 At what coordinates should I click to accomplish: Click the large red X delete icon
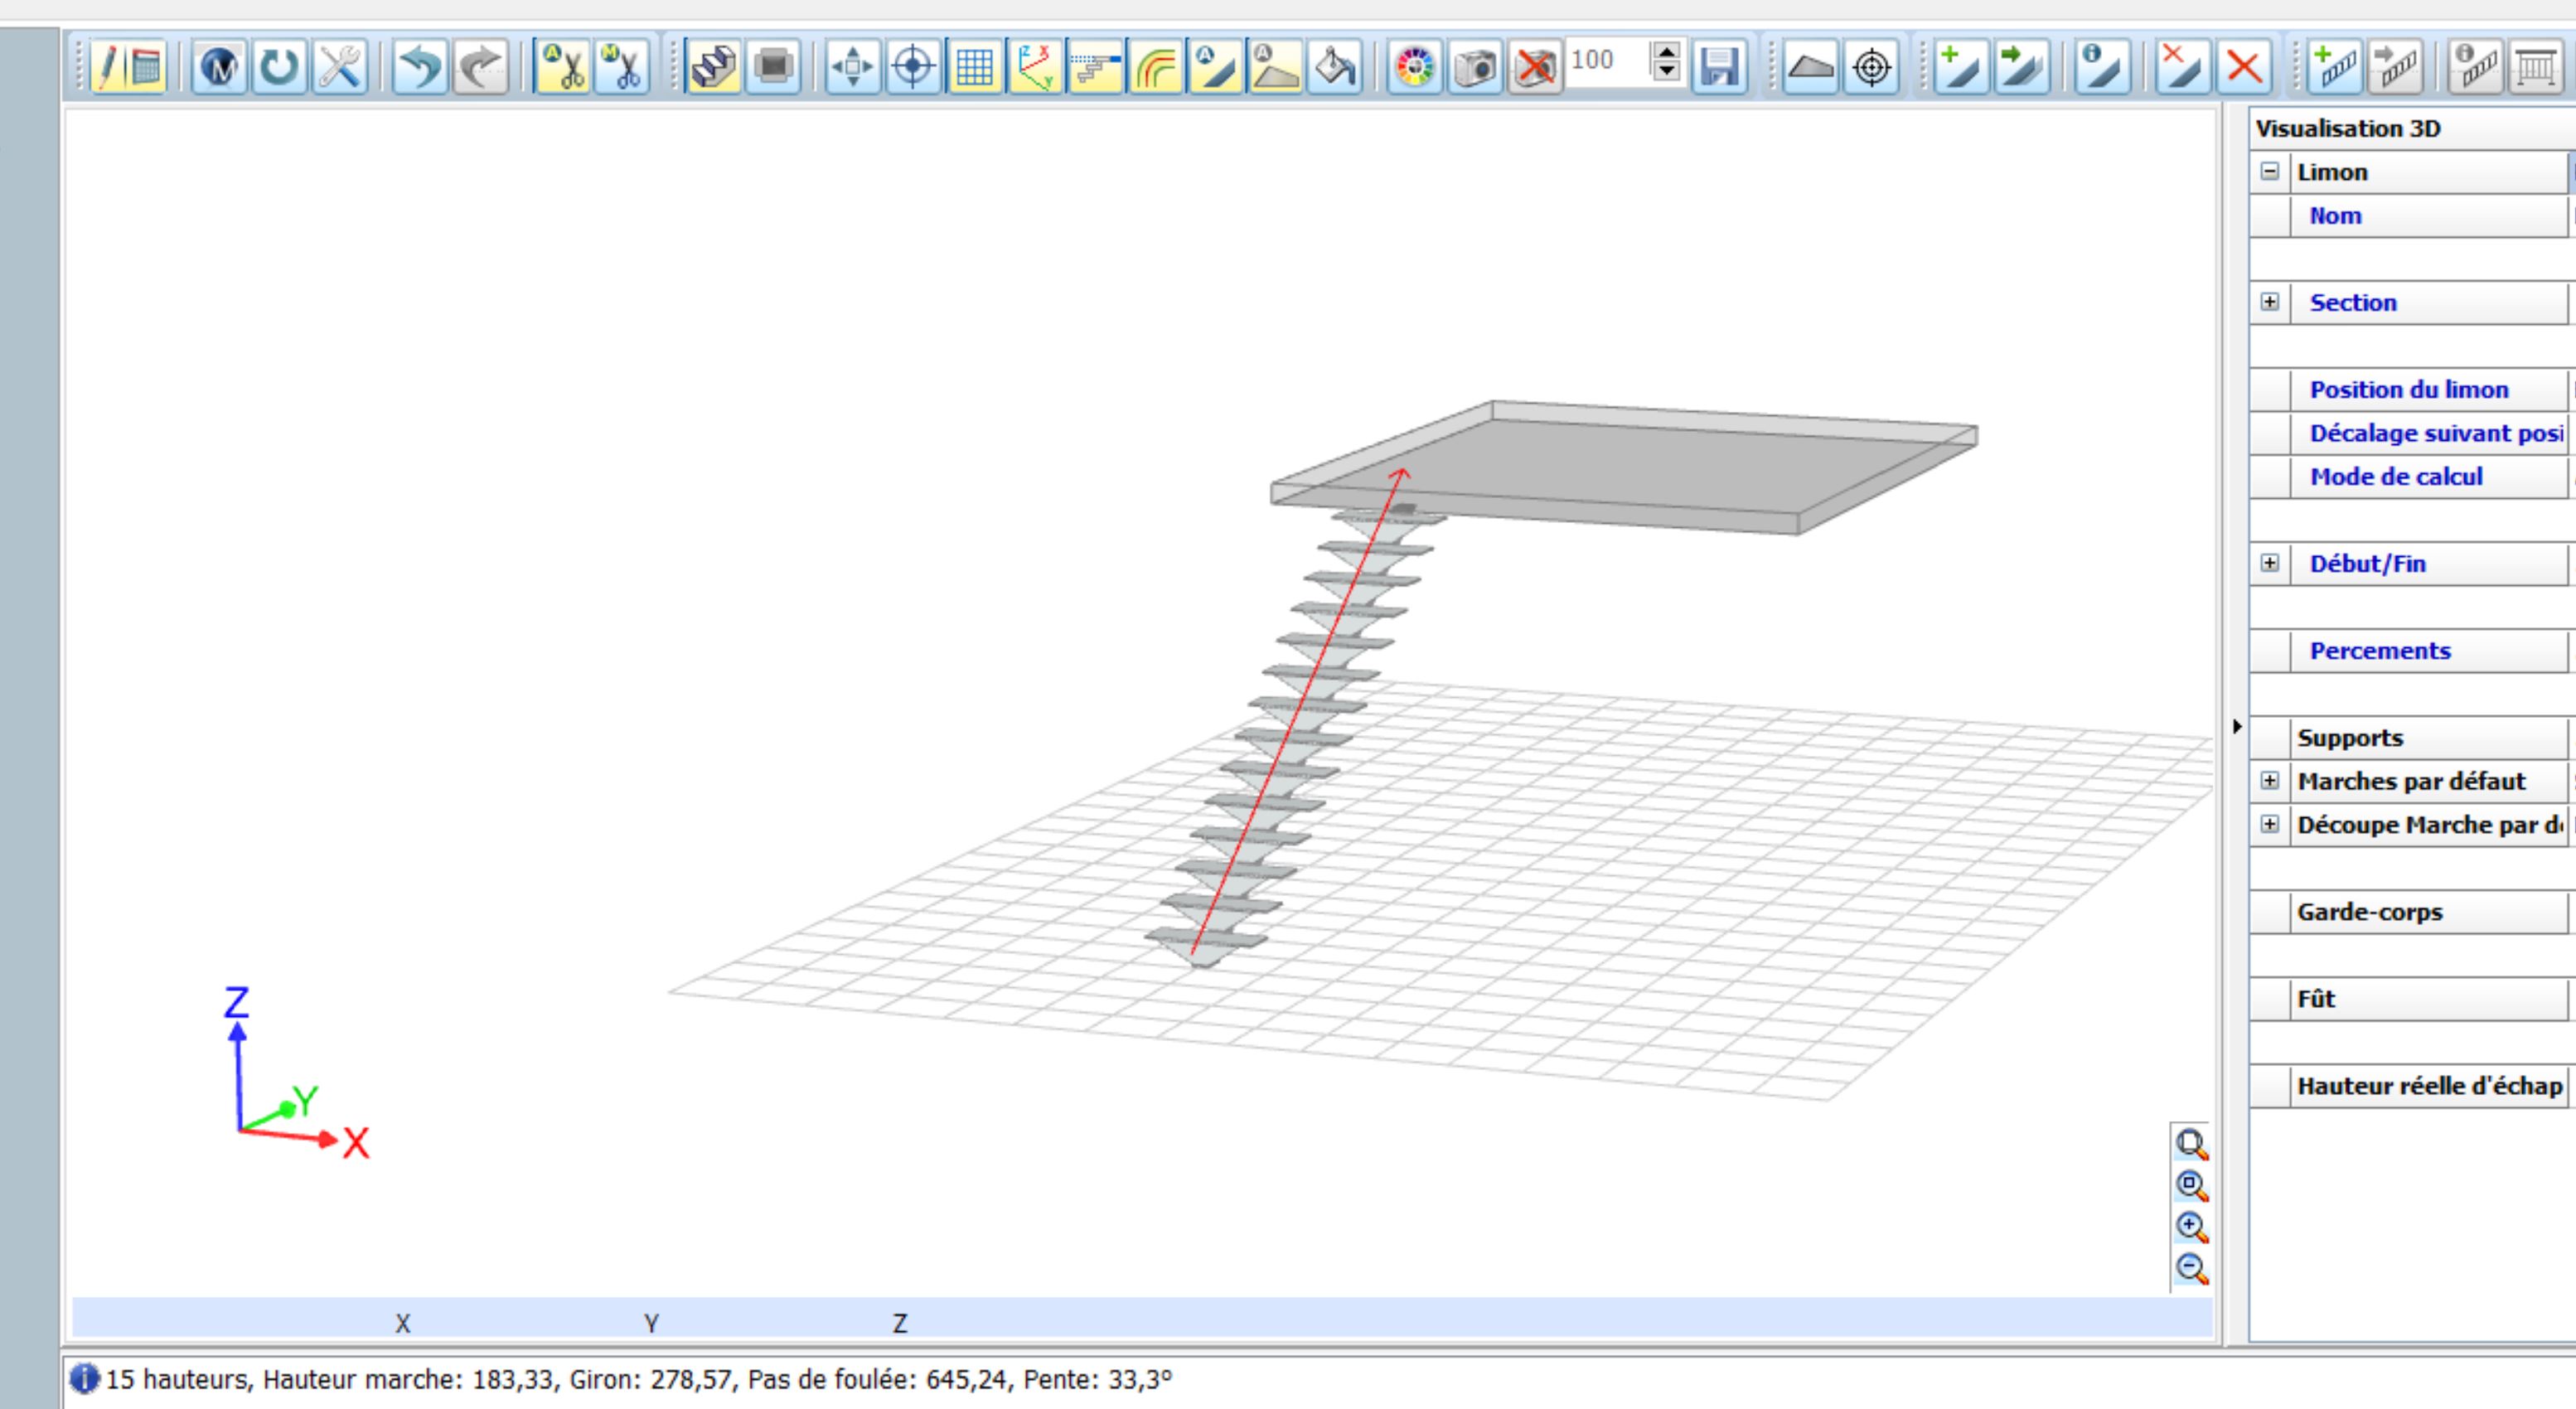pos(2243,67)
